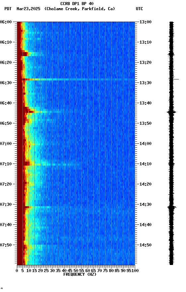This screenshot has width=186, height=292.
Task: Click the 70 Hz frequency tick label
Action: coord(99,271)
